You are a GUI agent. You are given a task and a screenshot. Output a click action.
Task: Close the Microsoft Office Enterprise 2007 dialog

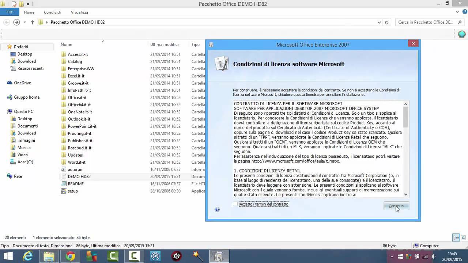click(x=413, y=43)
